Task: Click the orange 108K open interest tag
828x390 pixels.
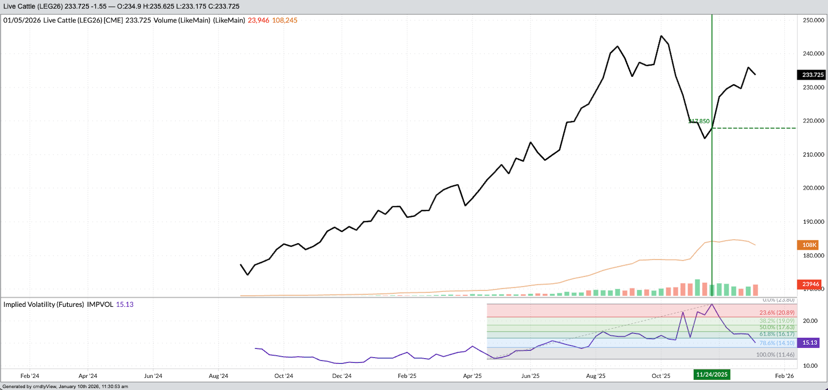Action: (809, 245)
